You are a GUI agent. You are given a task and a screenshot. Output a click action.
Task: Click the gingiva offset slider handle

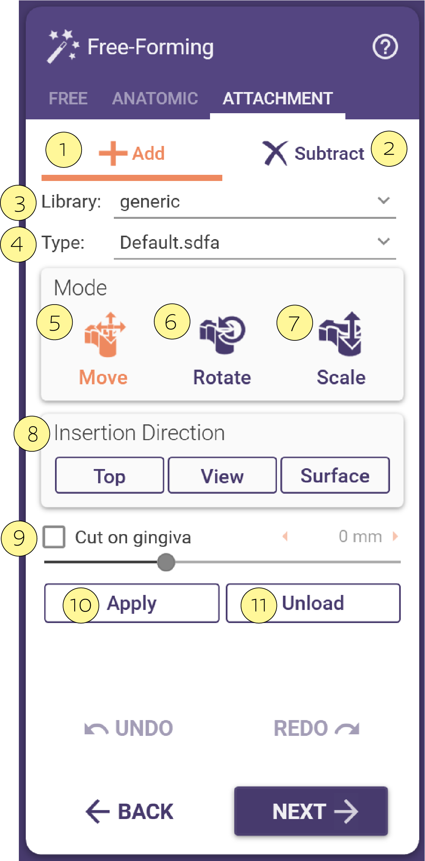pos(166,562)
